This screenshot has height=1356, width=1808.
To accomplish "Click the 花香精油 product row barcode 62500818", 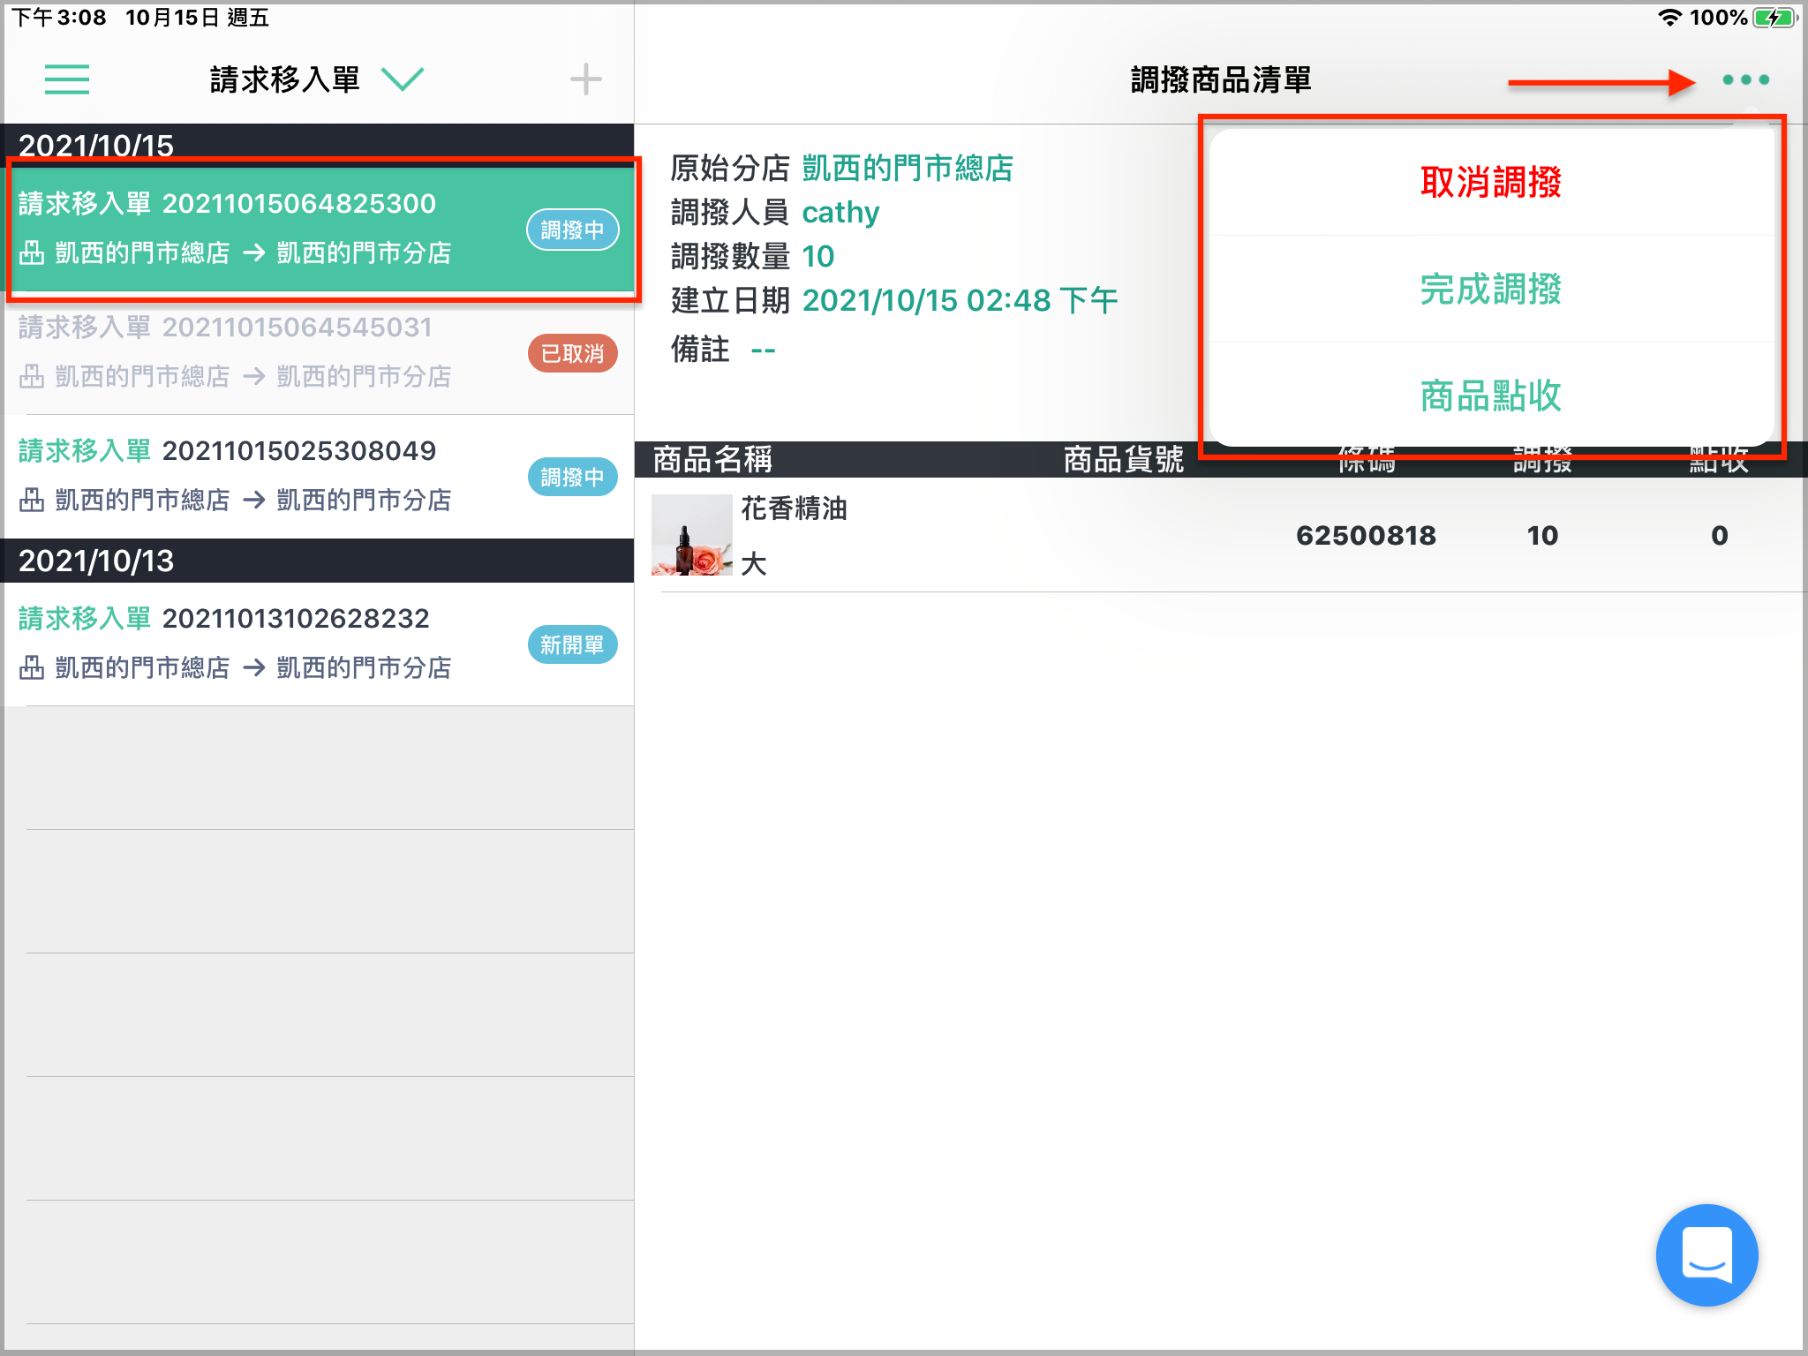I will click(x=1366, y=535).
